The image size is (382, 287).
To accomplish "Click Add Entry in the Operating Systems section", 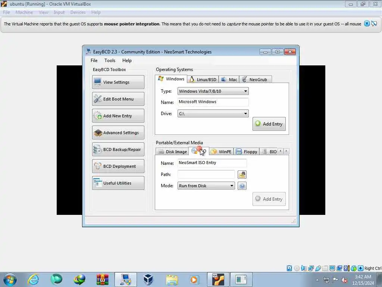I will click(x=269, y=124).
